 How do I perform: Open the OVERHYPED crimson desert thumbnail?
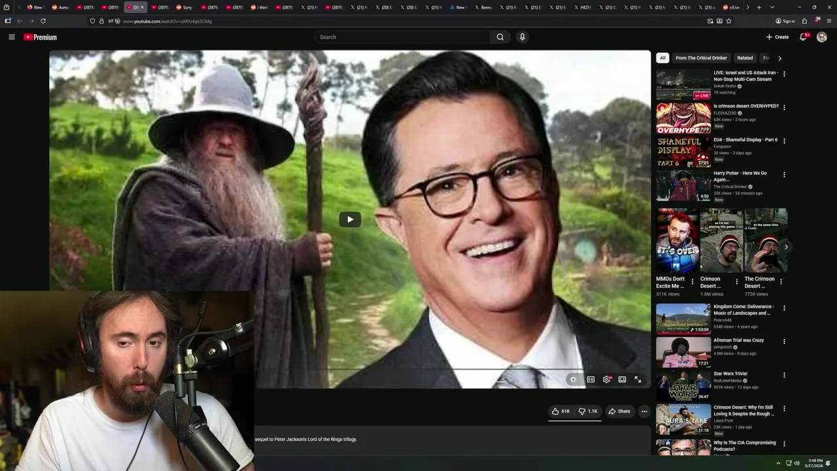(x=683, y=118)
